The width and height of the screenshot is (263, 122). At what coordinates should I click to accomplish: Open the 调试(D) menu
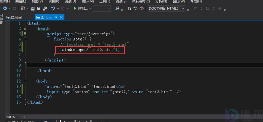tap(70, 1)
